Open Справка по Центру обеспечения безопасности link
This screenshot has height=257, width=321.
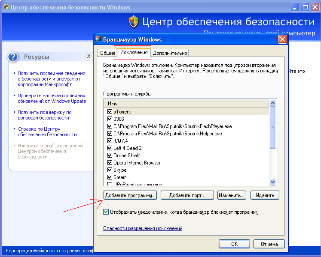click(47, 131)
